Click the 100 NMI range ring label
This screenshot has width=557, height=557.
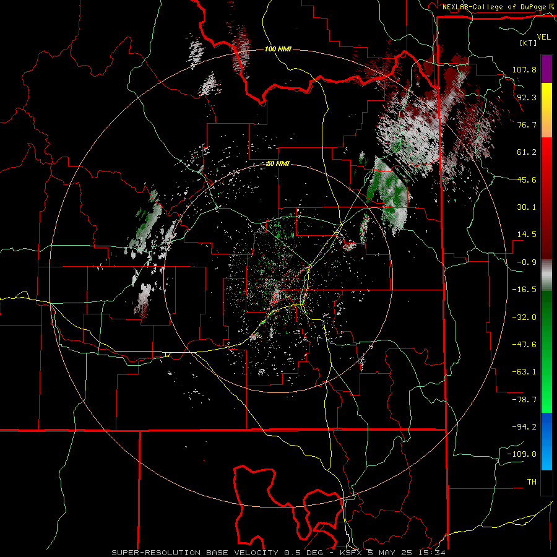coord(278,49)
